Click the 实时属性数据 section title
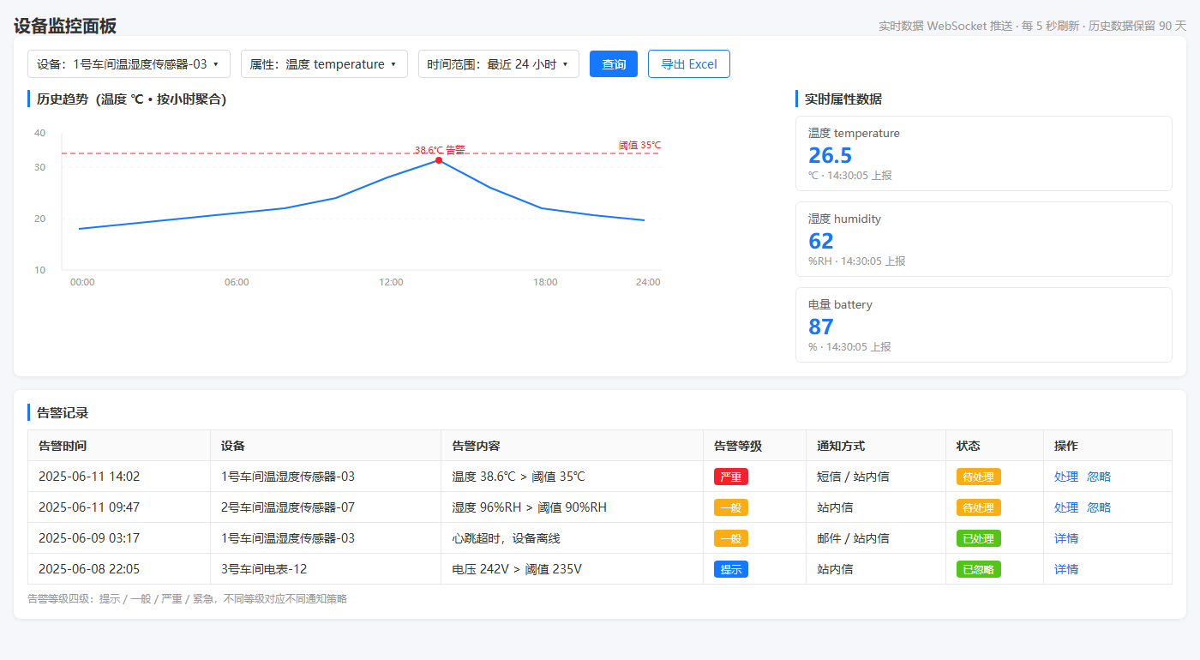This screenshot has width=1200, height=660. [843, 99]
